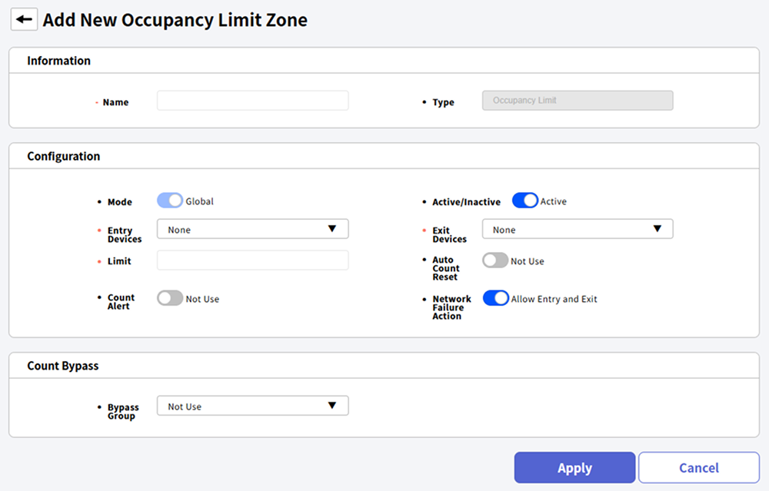Image resolution: width=769 pixels, height=491 pixels.
Task: Click the back arrow icon
Action: point(24,20)
